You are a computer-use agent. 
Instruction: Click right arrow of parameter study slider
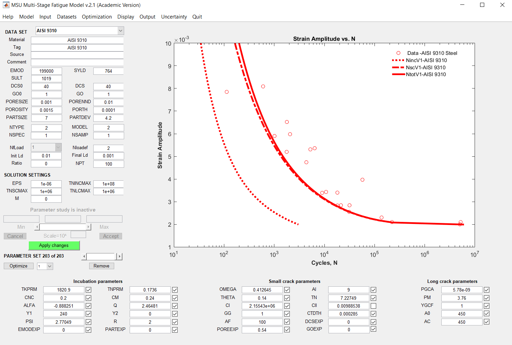tap(88, 227)
